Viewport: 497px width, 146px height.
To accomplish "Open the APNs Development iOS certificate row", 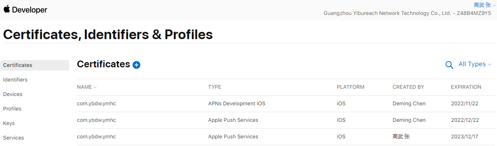I will (x=286, y=104).
